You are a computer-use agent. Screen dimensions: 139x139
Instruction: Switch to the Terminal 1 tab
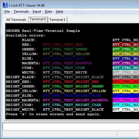click(57, 20)
